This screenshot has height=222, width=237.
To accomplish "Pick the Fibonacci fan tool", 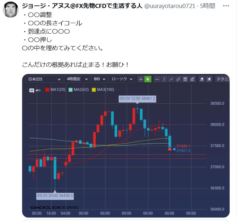I will [192, 79].
